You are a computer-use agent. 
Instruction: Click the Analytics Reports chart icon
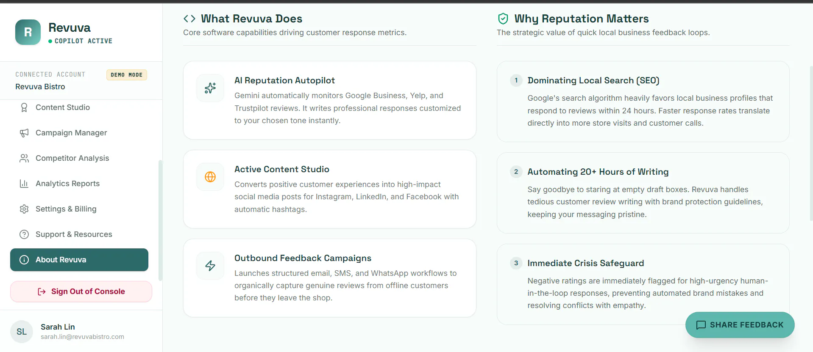tap(24, 184)
